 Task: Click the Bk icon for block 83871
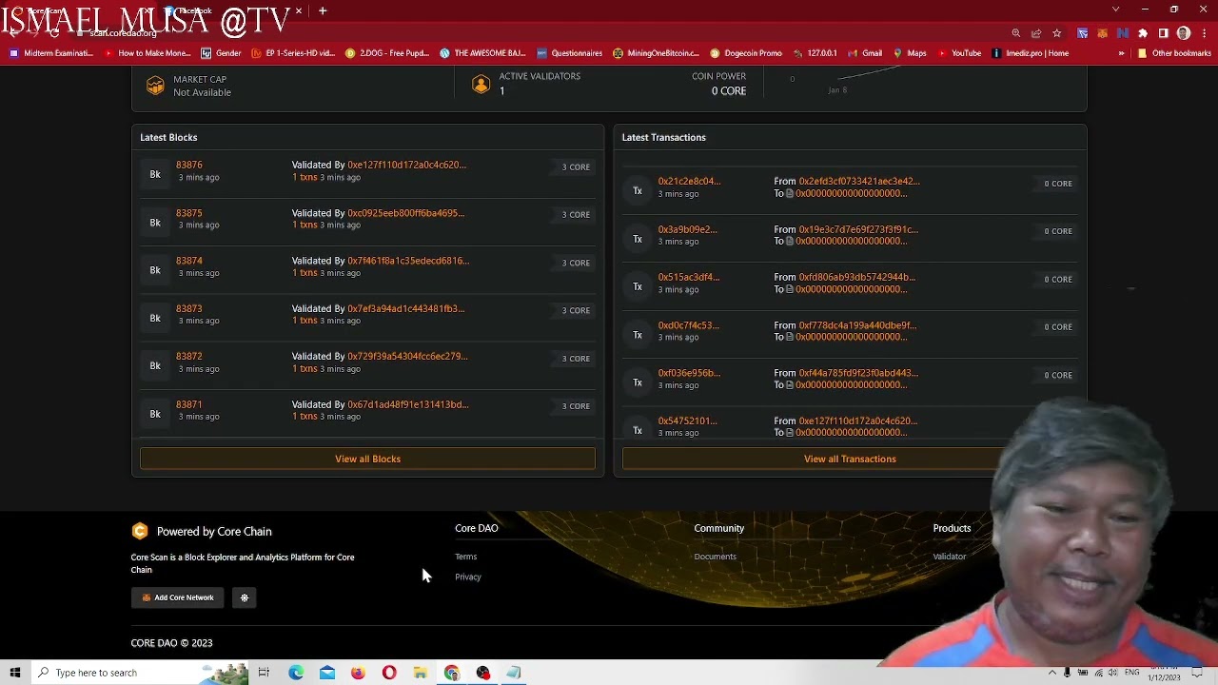155,414
